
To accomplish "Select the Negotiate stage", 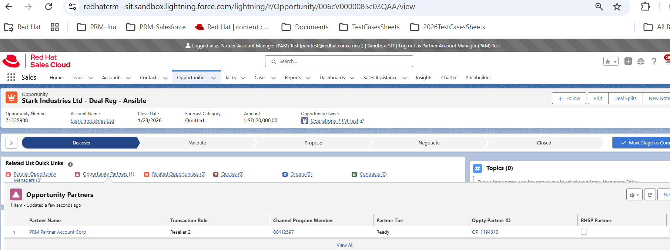I will tap(429, 143).
